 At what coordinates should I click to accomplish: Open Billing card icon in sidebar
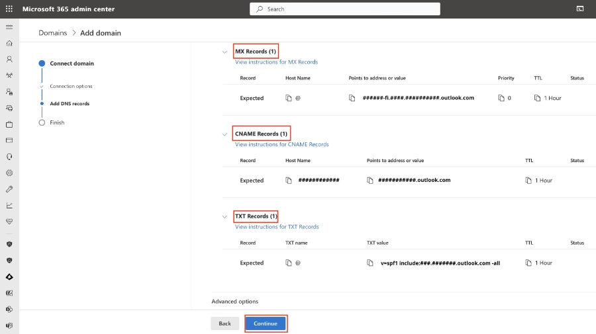pos(9,140)
